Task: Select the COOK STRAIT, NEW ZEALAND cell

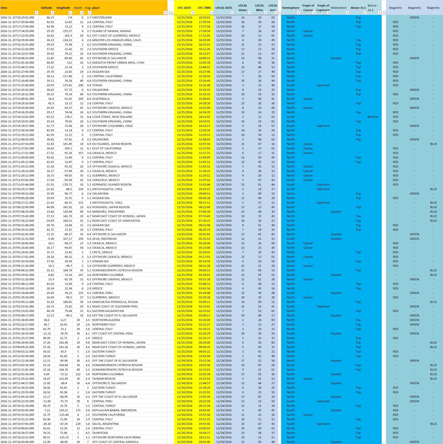Action: click(x=129, y=117)
